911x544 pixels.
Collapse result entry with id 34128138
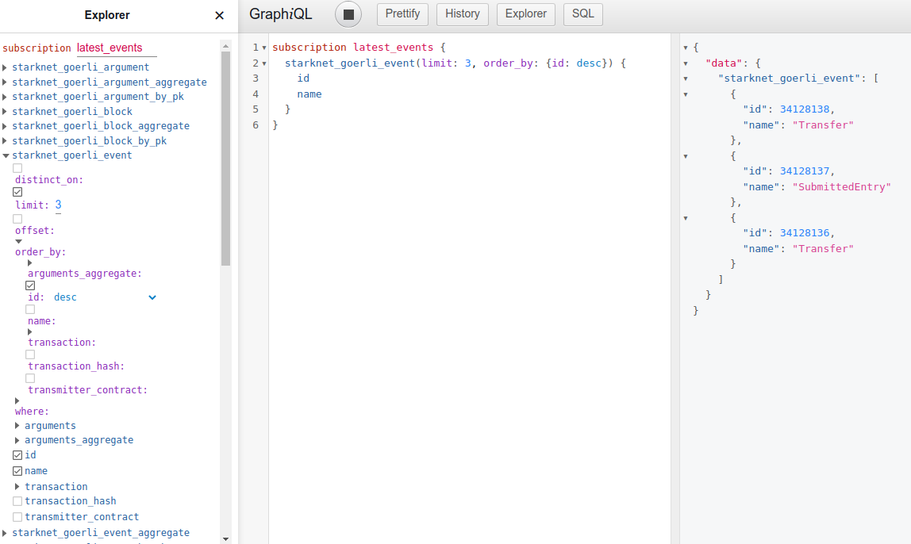pos(686,94)
